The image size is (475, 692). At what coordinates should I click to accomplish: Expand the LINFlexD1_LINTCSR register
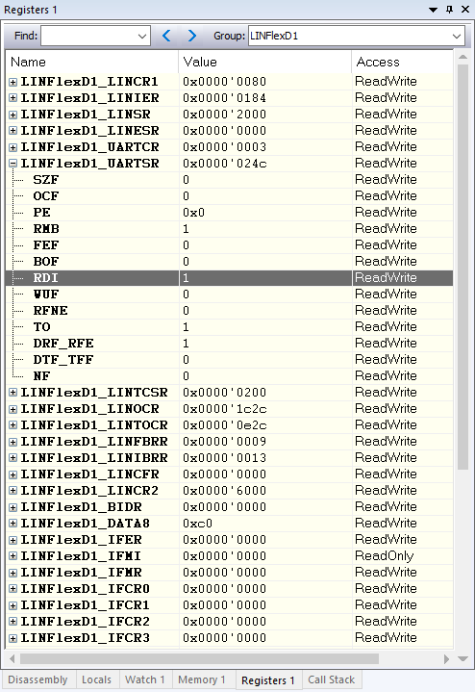(x=13, y=393)
